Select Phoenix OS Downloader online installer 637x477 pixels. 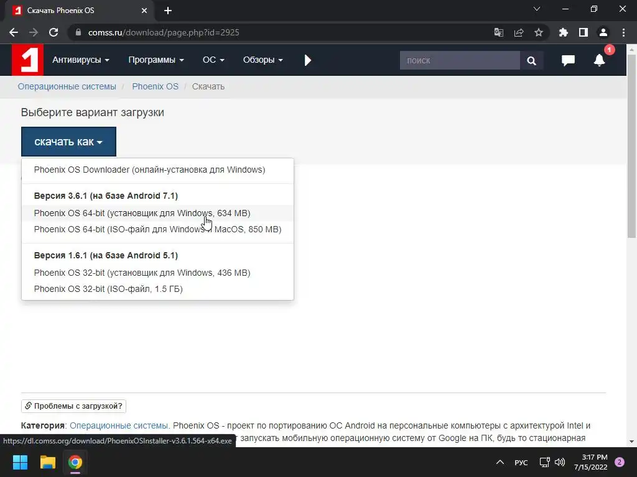[x=157, y=170]
